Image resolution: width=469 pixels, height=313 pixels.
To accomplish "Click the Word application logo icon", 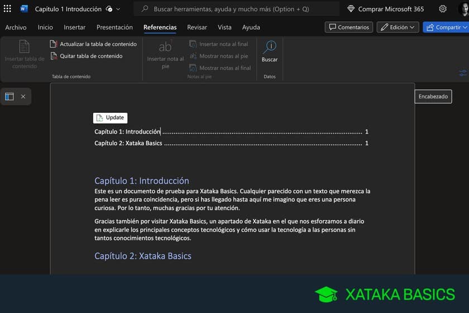I will click(24, 9).
